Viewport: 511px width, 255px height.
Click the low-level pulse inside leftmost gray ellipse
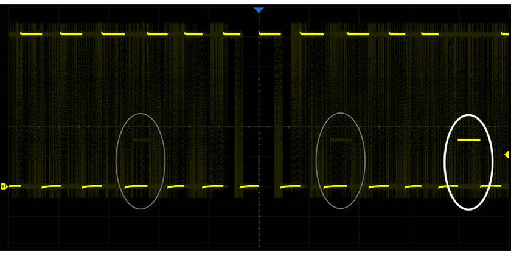pos(136,186)
